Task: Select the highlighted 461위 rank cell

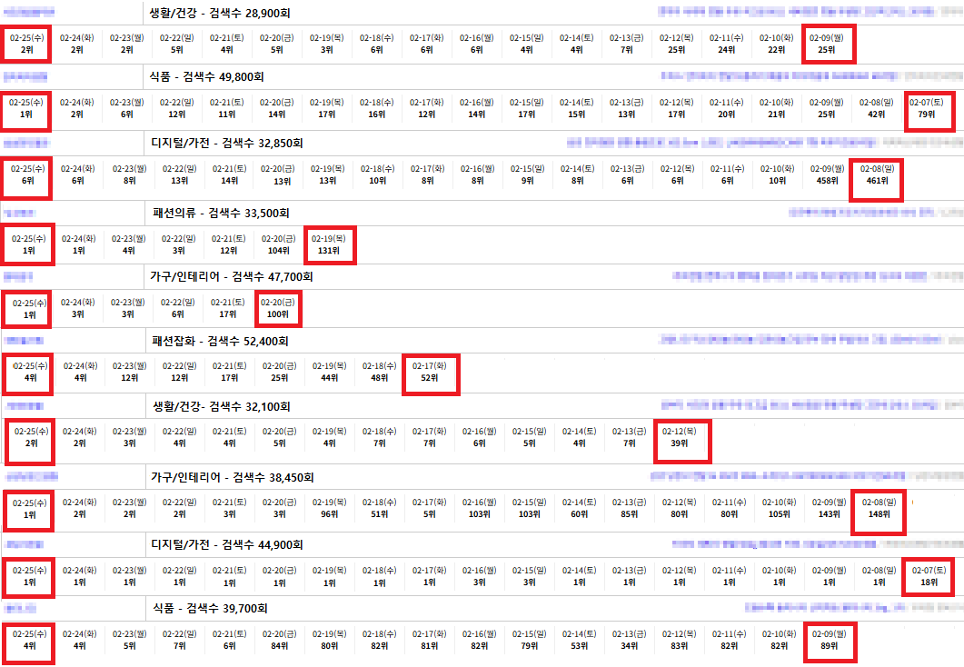Action: (x=877, y=174)
